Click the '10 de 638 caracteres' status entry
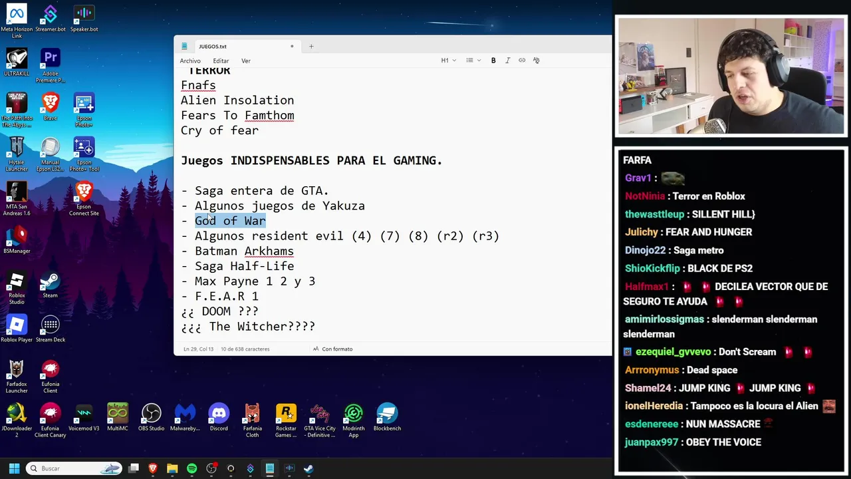This screenshot has width=851, height=479. tap(245, 349)
